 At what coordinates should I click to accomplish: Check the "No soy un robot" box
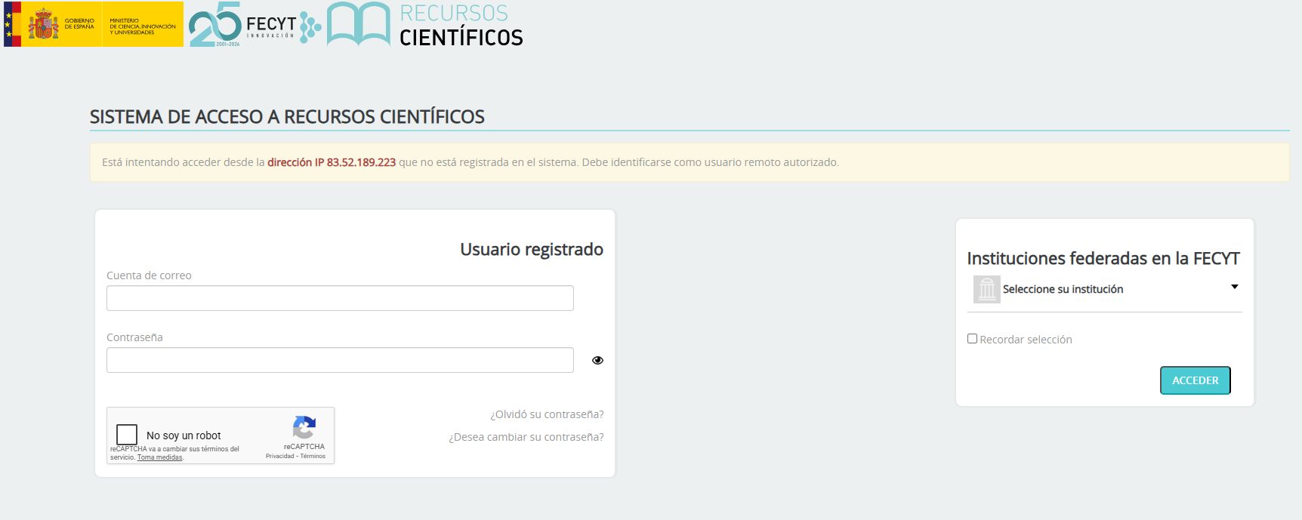click(x=127, y=435)
